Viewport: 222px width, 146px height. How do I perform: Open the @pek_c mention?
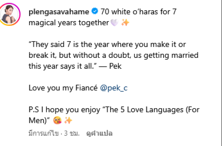point(113,88)
